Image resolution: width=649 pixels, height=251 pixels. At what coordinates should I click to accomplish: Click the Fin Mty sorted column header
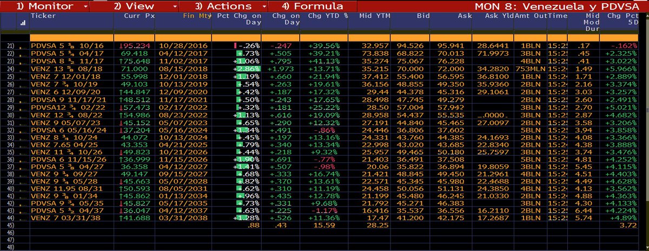click(x=197, y=16)
